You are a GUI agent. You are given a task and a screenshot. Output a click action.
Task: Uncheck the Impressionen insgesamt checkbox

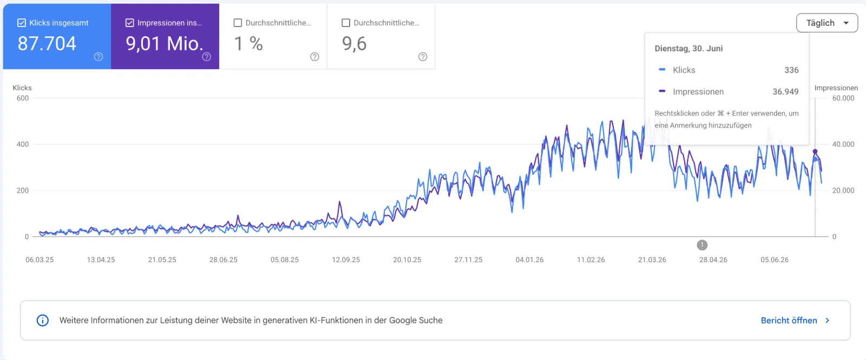(x=130, y=23)
